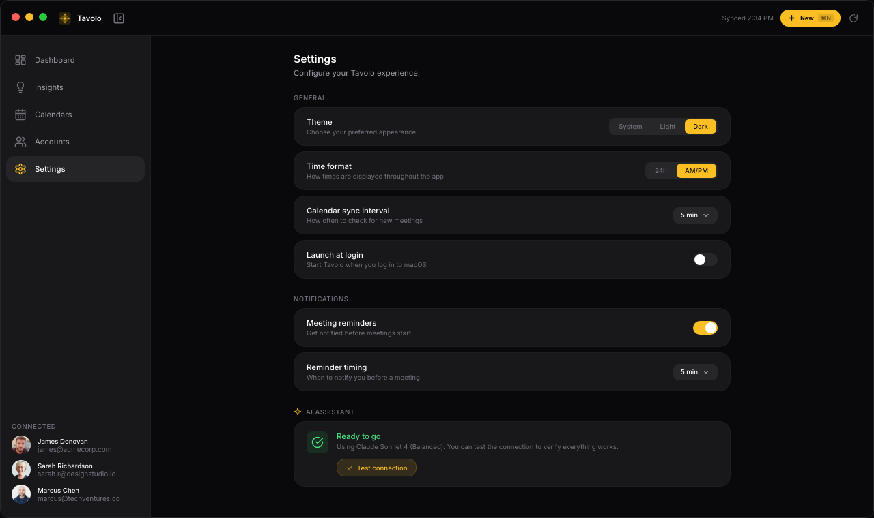Click the Tavolo app logo icon

pyautogui.click(x=65, y=18)
